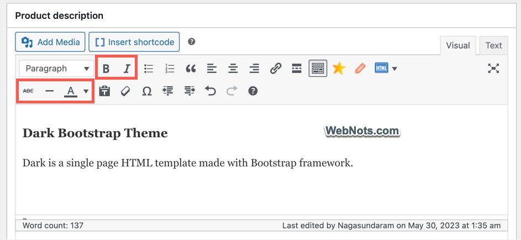Toggle Paste as text

(104, 91)
